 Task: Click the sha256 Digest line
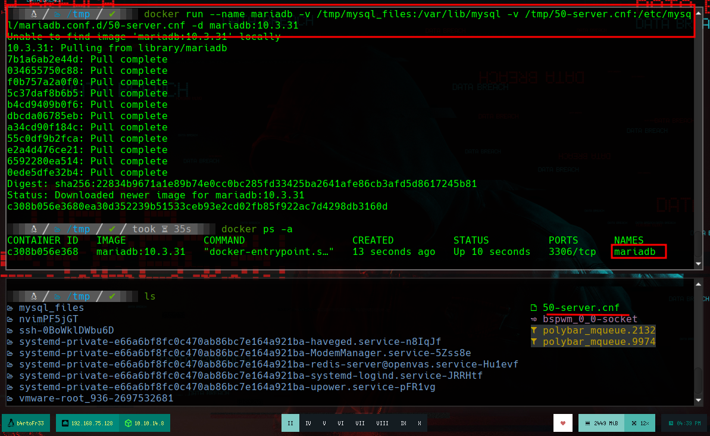tap(242, 184)
